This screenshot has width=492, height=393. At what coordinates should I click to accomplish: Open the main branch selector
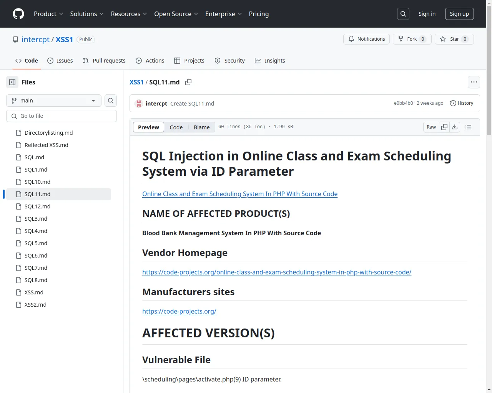54,101
